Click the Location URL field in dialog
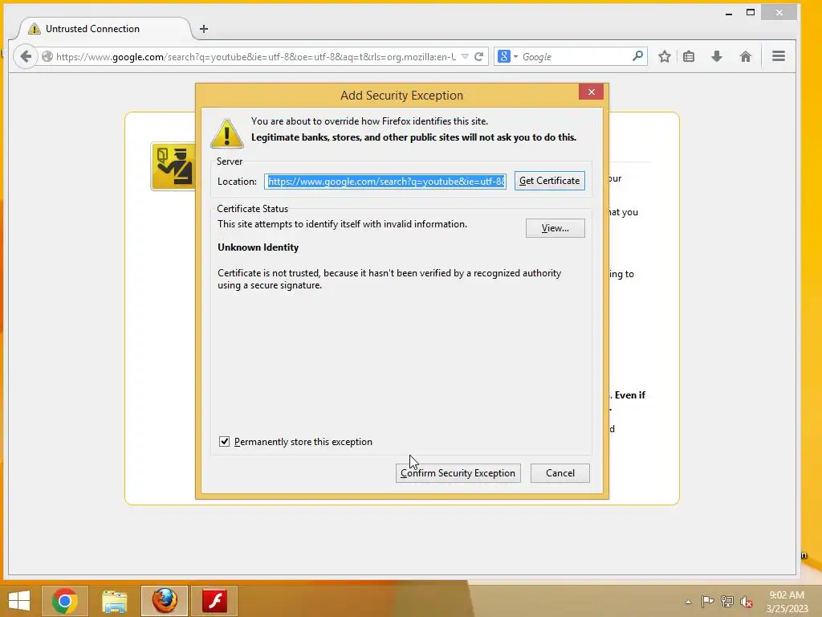Screen dimensions: 822x617 tap(385, 182)
